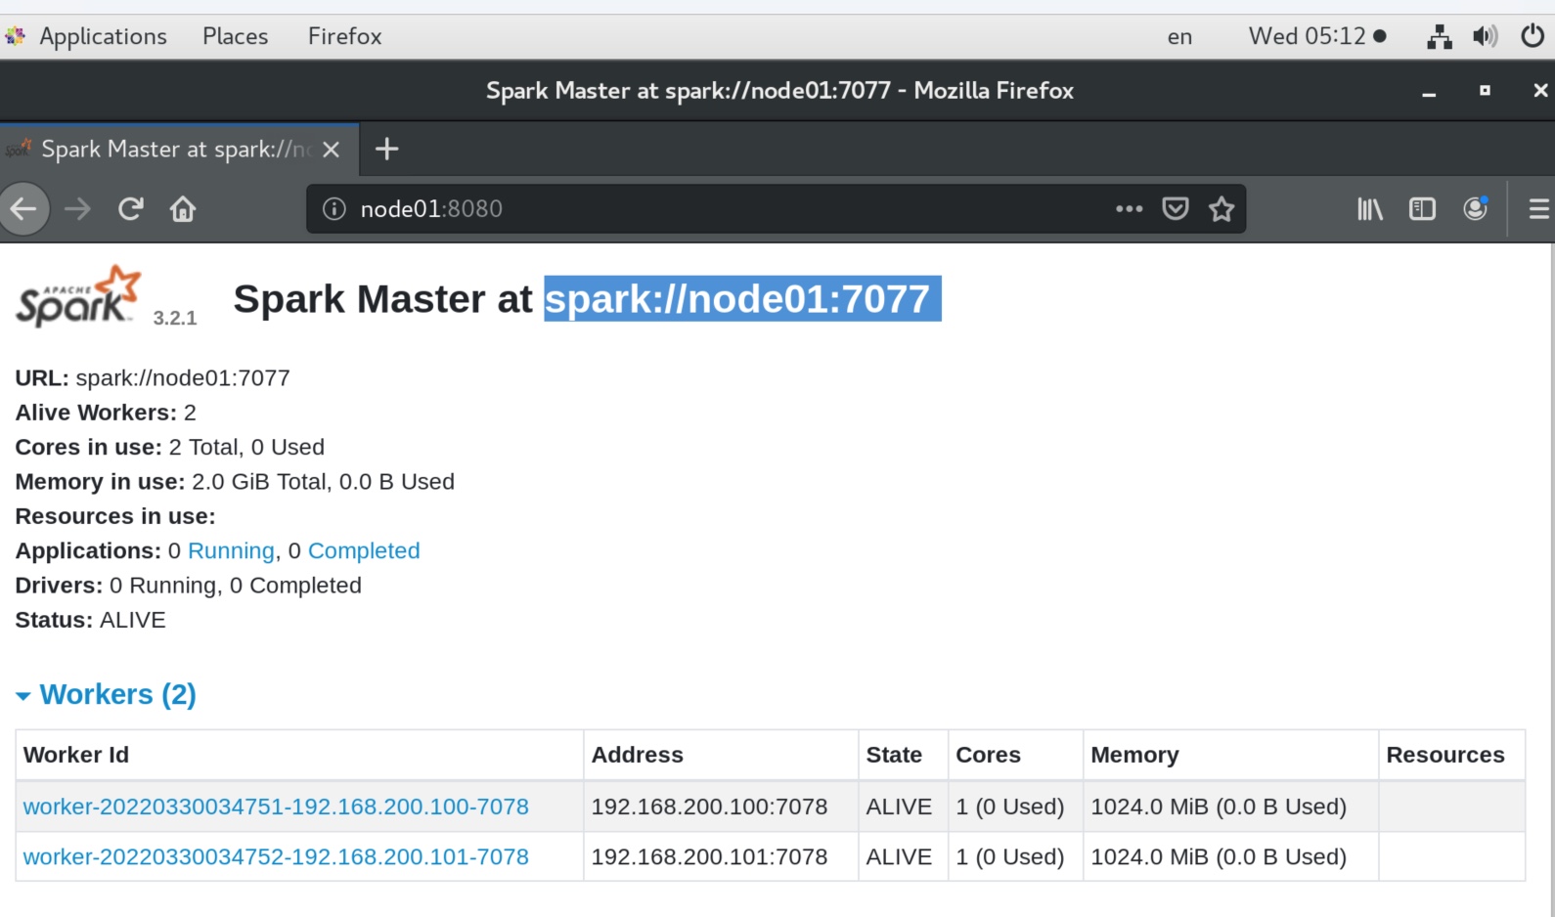
Task: Open a new browser tab
Action: click(x=387, y=149)
